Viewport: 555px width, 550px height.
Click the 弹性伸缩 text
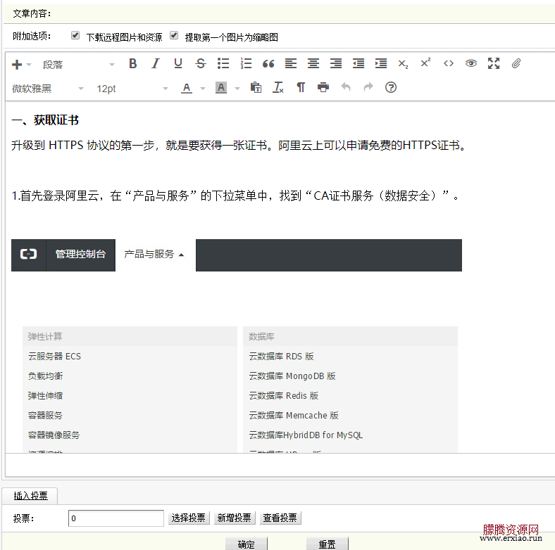(45, 396)
